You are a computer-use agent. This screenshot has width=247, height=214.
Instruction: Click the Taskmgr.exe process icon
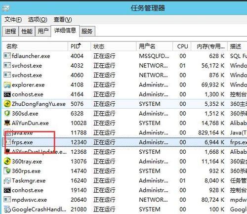point(7,180)
